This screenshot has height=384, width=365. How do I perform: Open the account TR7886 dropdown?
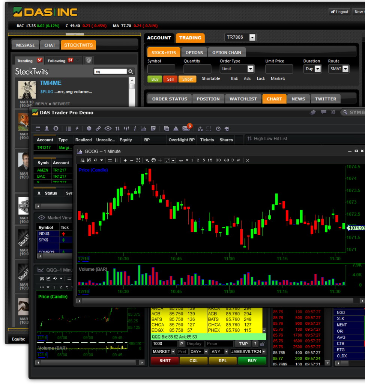[252, 37]
